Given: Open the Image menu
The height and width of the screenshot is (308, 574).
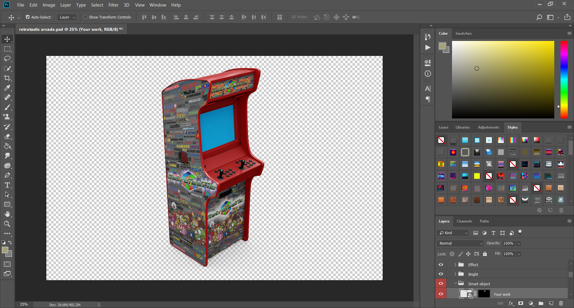Looking at the screenshot, I should (49, 5).
